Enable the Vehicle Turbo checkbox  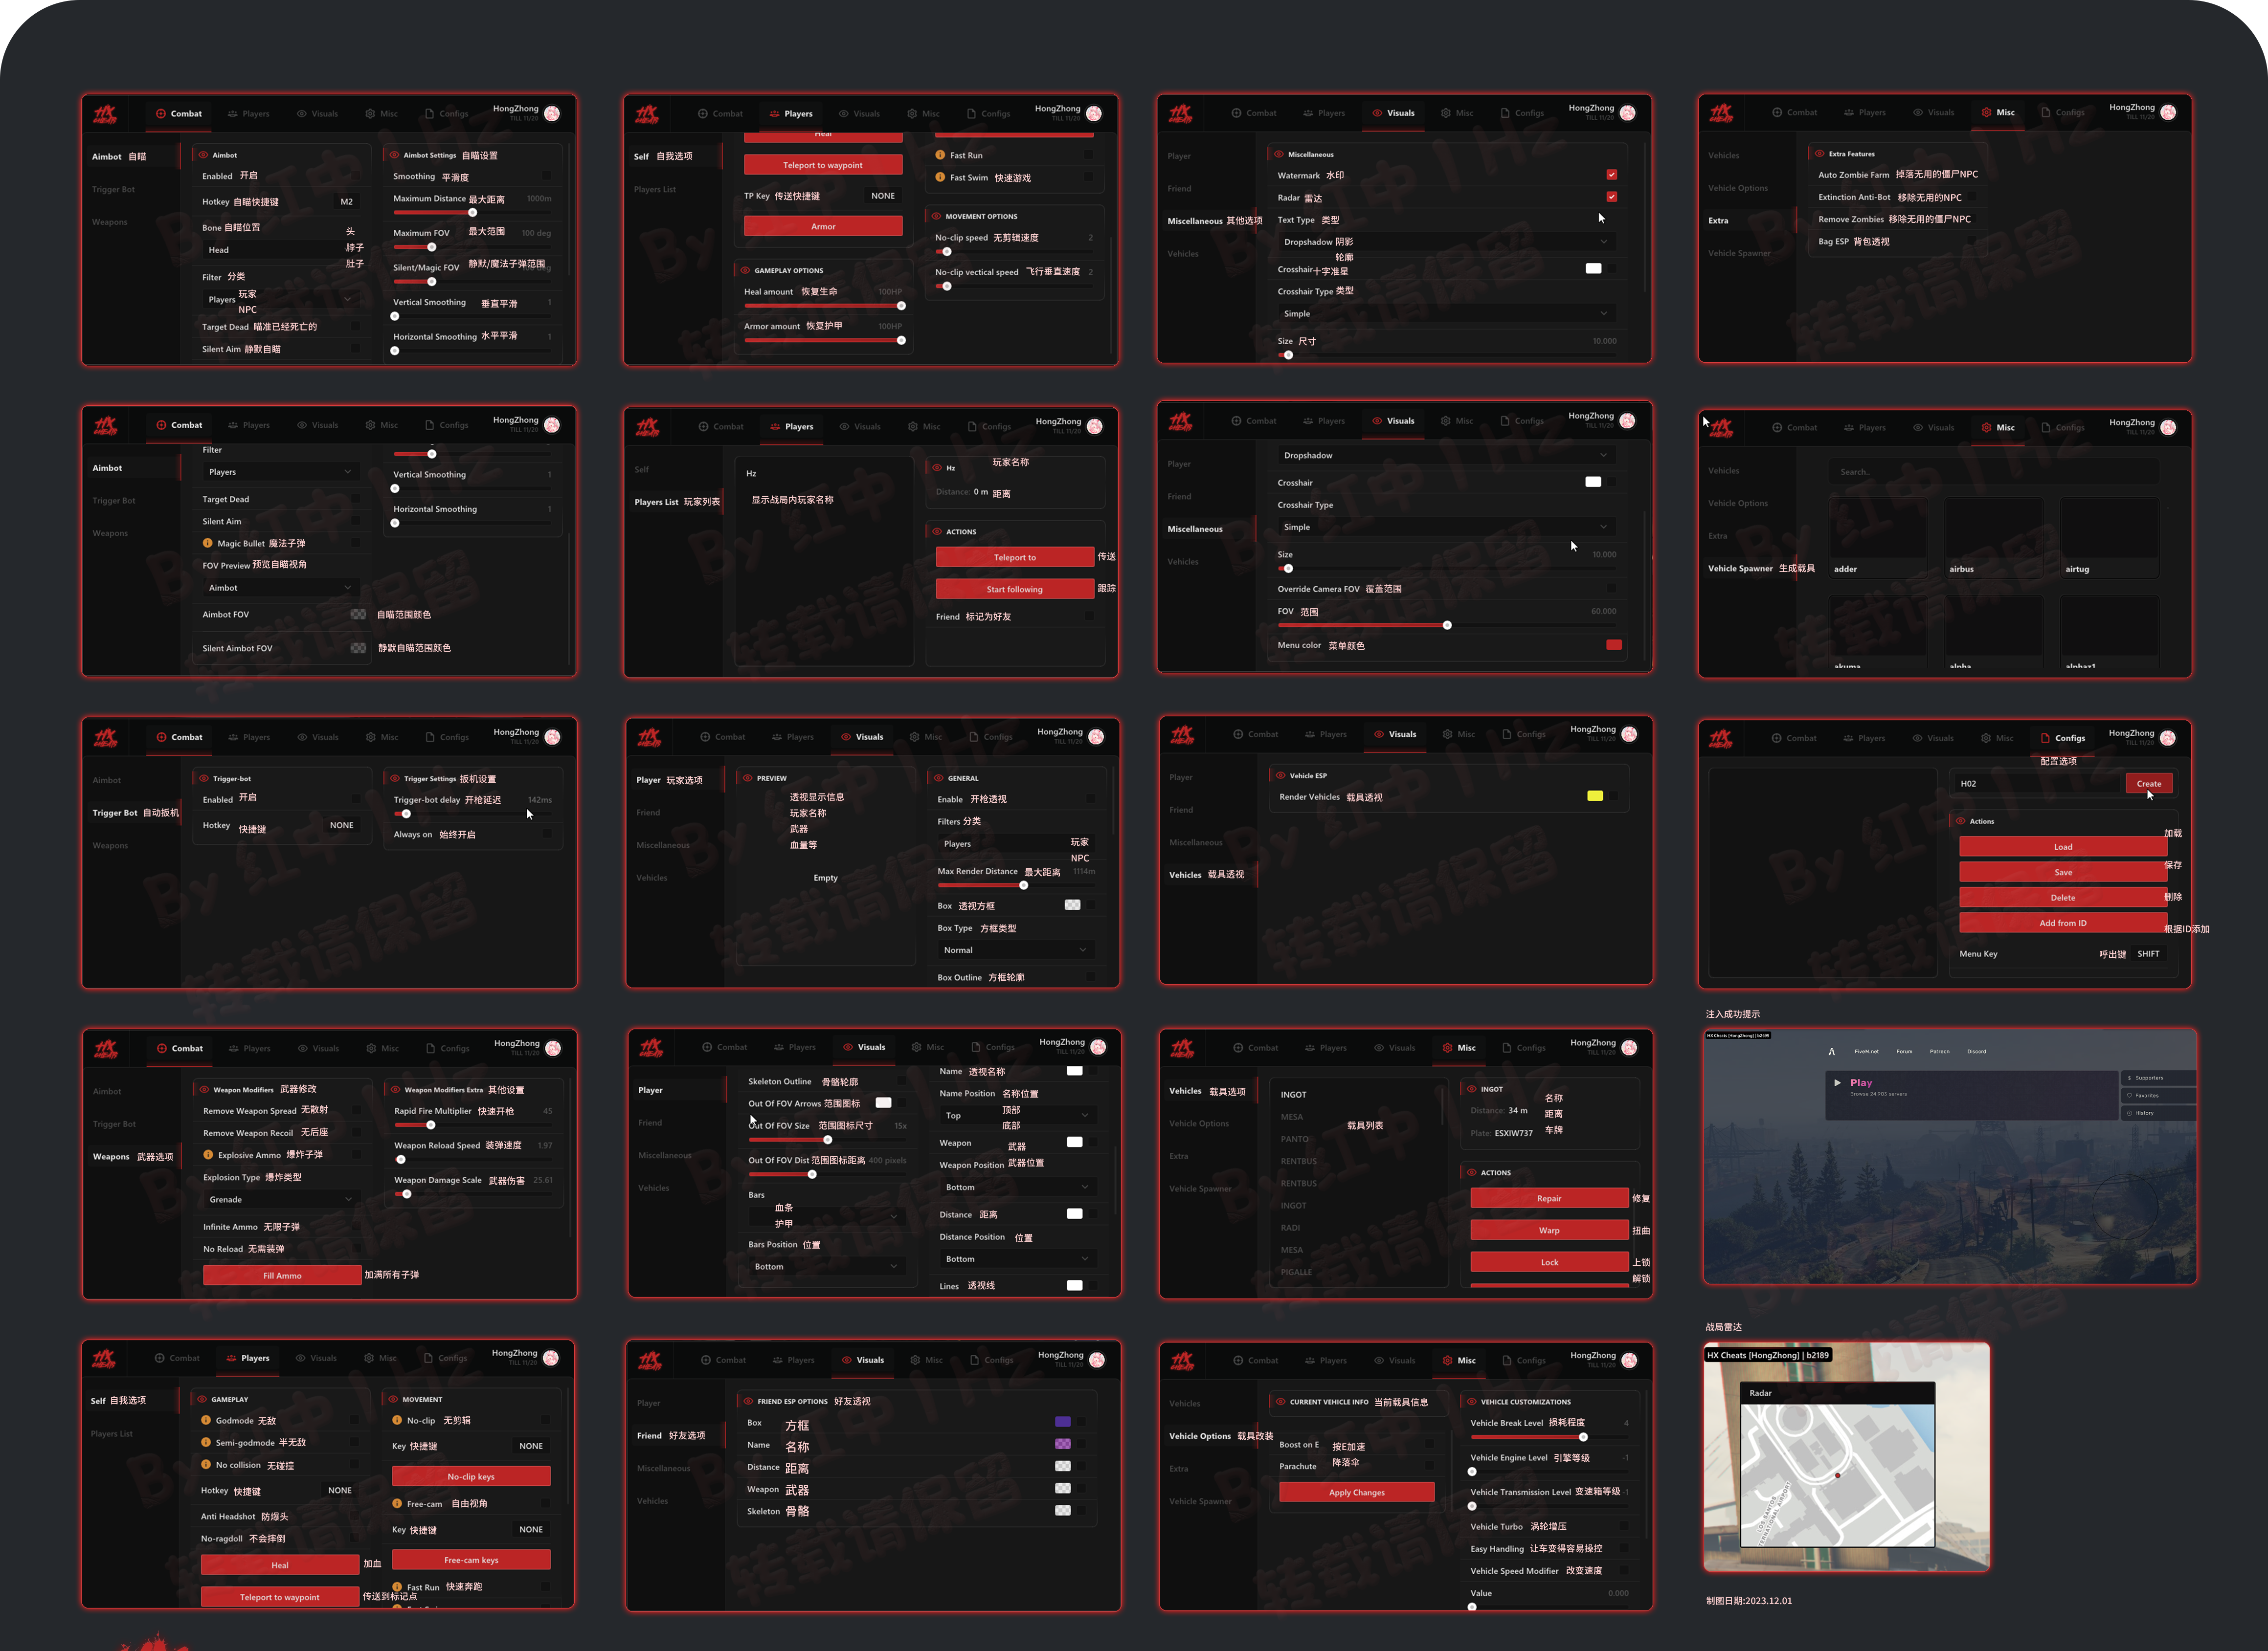click(1623, 1526)
